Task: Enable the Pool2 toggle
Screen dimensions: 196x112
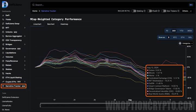Action: [x=149, y=11]
